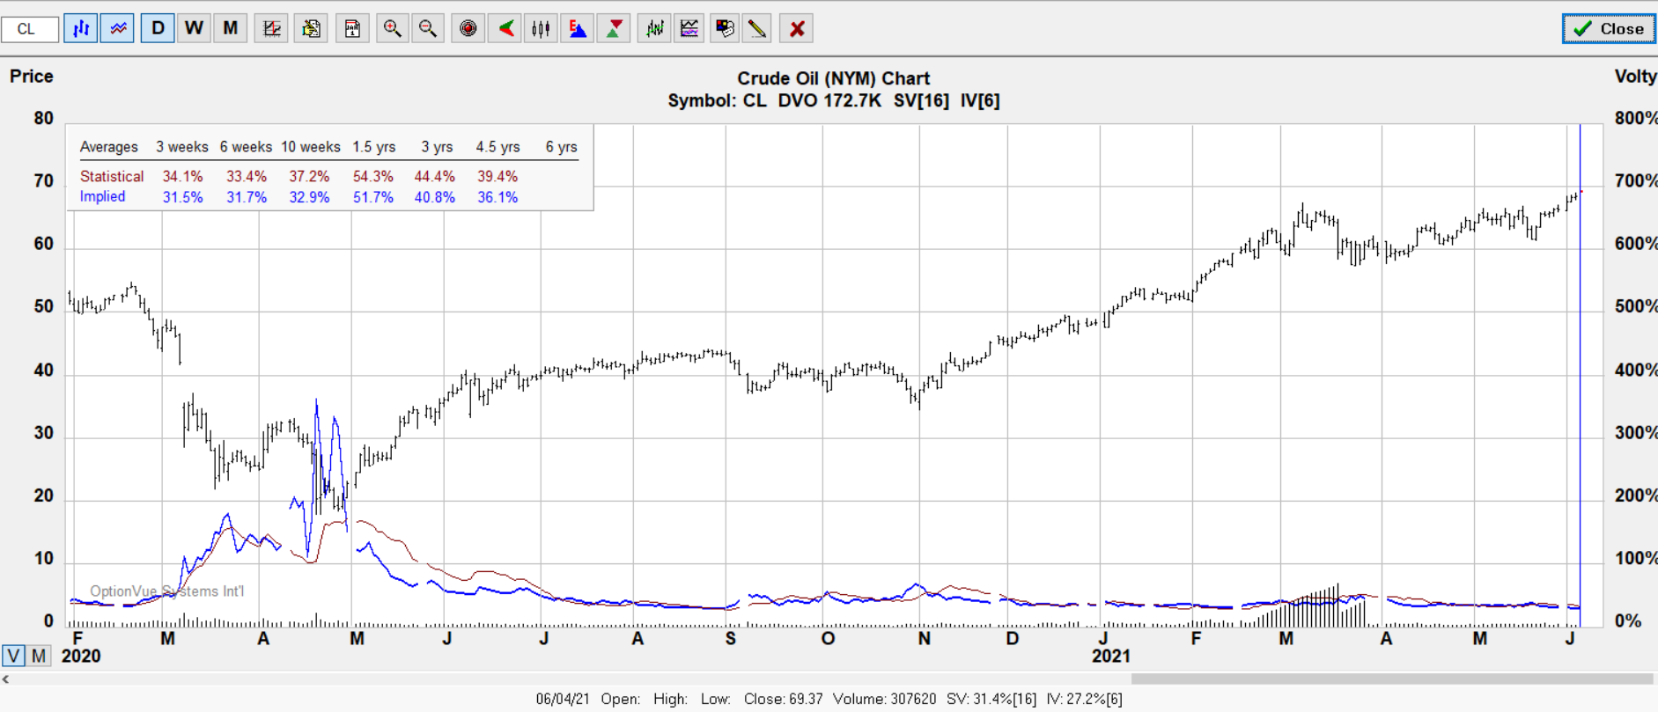This screenshot has width=1658, height=712.
Task: Click the green-red arrowhead icon
Action: 505,29
